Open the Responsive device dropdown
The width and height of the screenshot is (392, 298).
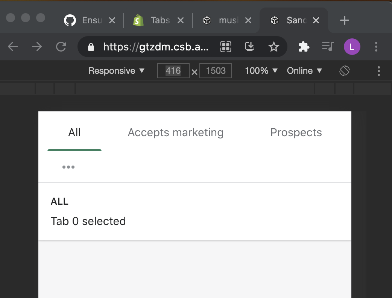tap(116, 71)
